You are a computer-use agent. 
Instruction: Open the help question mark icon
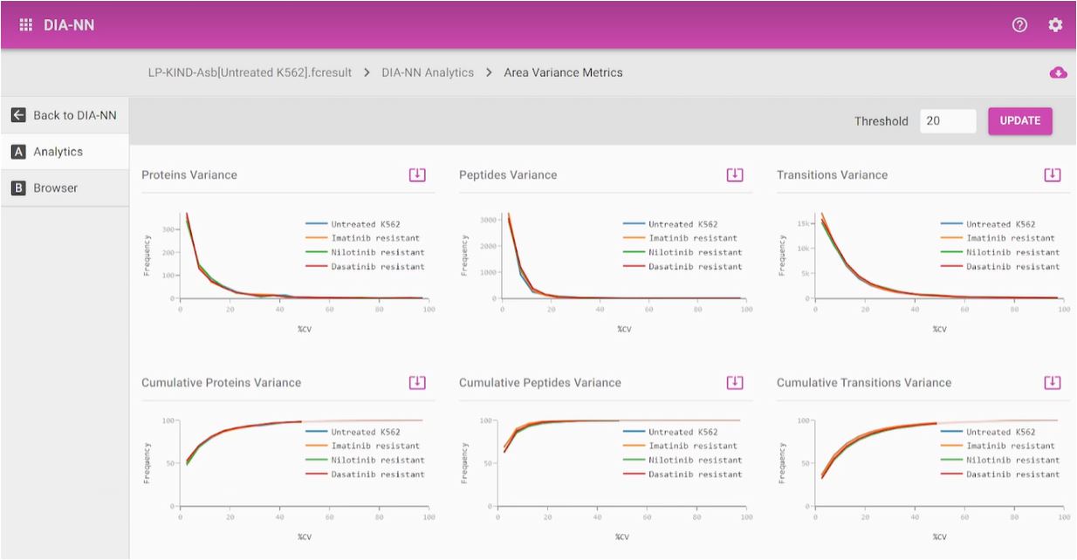1019,24
